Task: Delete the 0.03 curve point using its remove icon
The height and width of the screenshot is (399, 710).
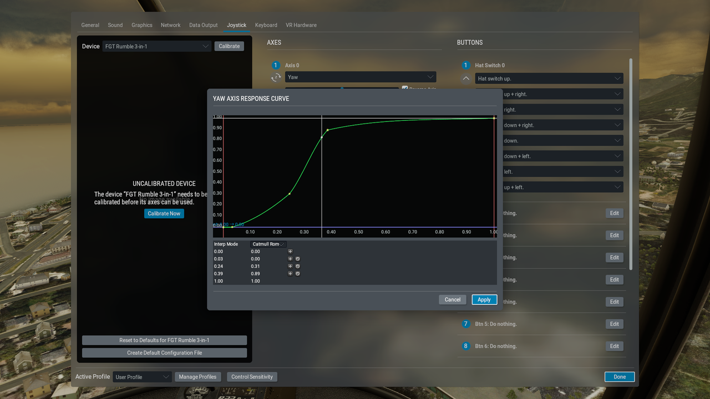Action: click(297, 258)
